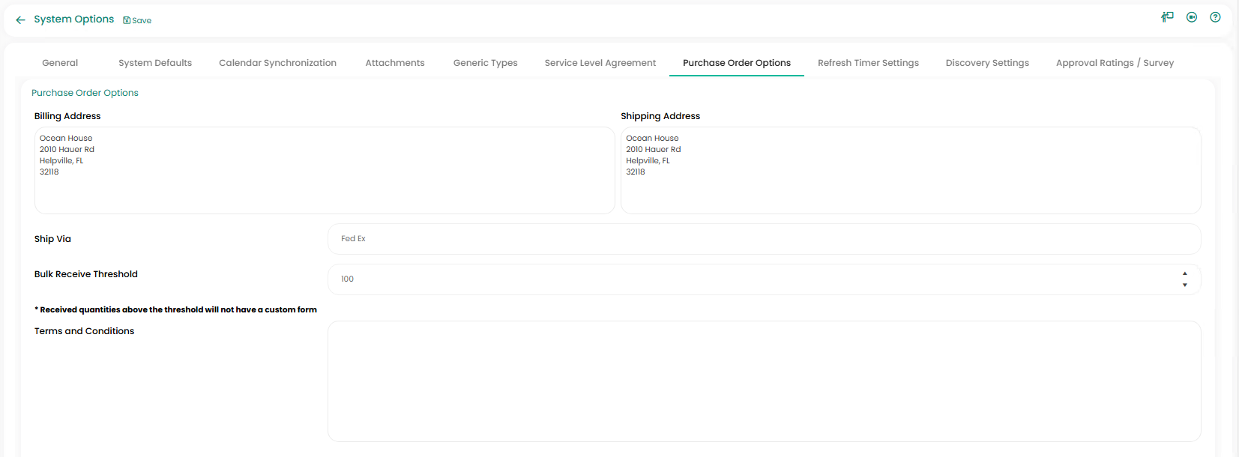Viewport: 1239px width, 457px height.
Task: Open Refresh Timer Settings tab
Action: (x=868, y=63)
